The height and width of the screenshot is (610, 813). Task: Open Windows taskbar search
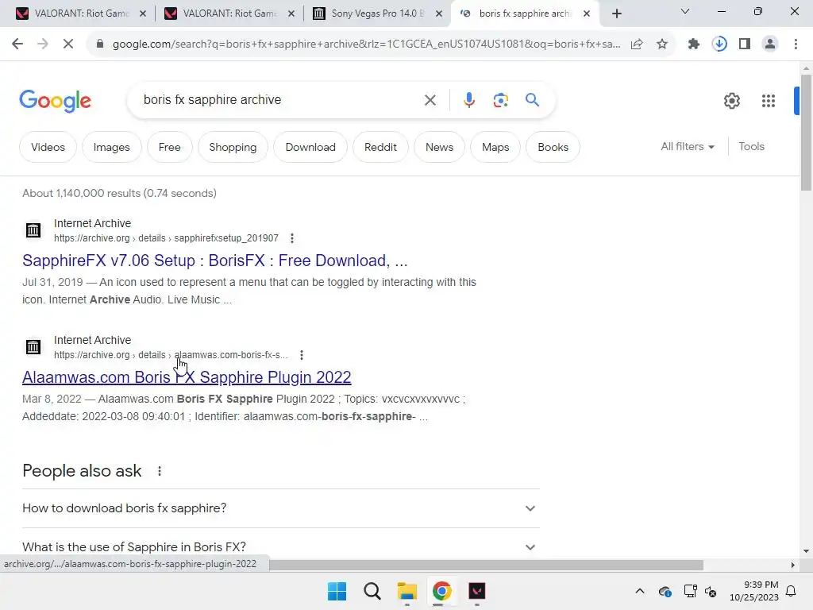tap(372, 591)
